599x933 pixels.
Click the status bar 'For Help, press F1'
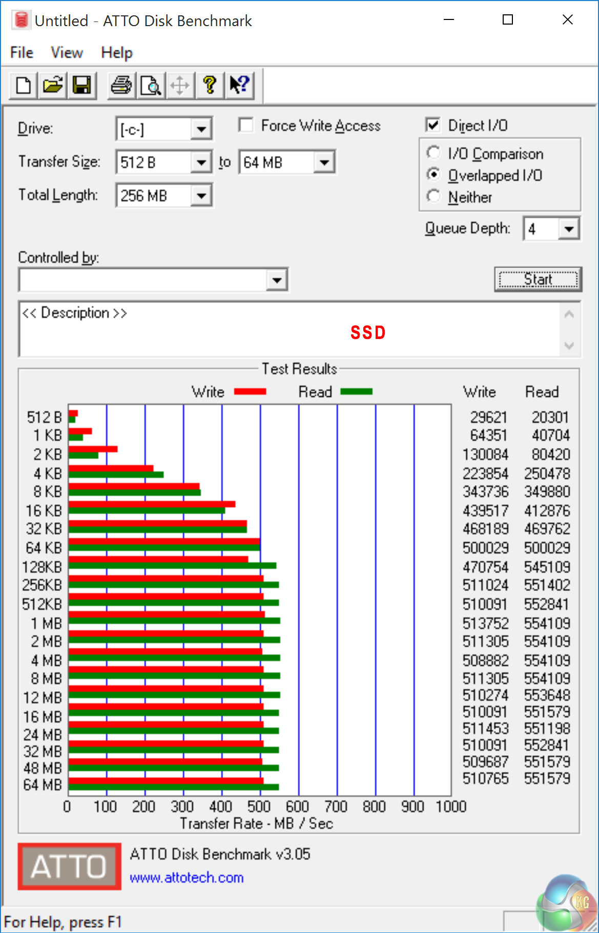[x=63, y=922]
